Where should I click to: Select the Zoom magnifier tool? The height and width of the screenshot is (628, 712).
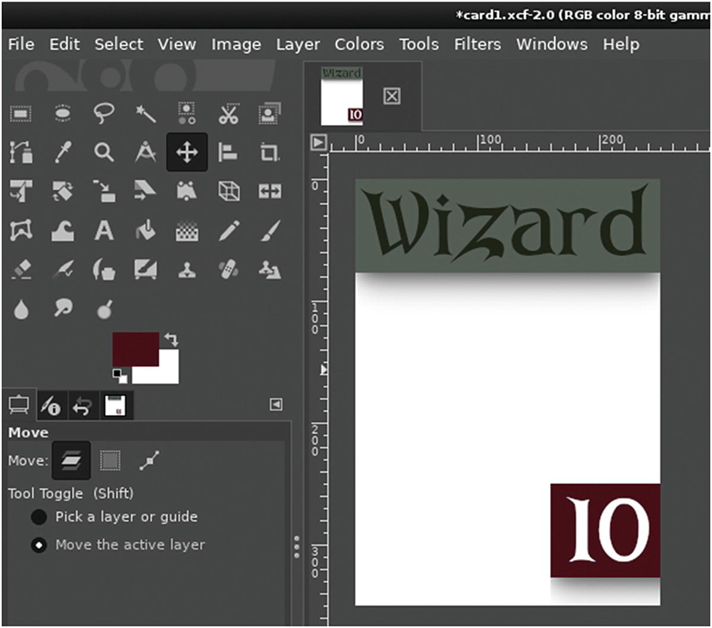pyautogui.click(x=104, y=152)
